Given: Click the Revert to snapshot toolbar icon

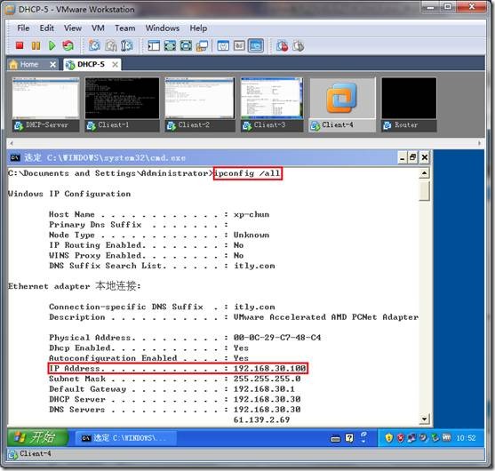Looking at the screenshot, I should coord(111,46).
